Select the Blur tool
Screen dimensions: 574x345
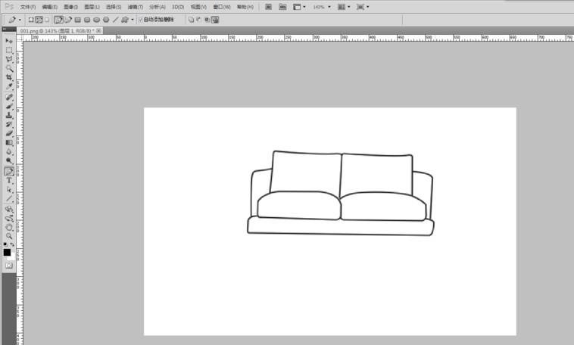(9, 152)
